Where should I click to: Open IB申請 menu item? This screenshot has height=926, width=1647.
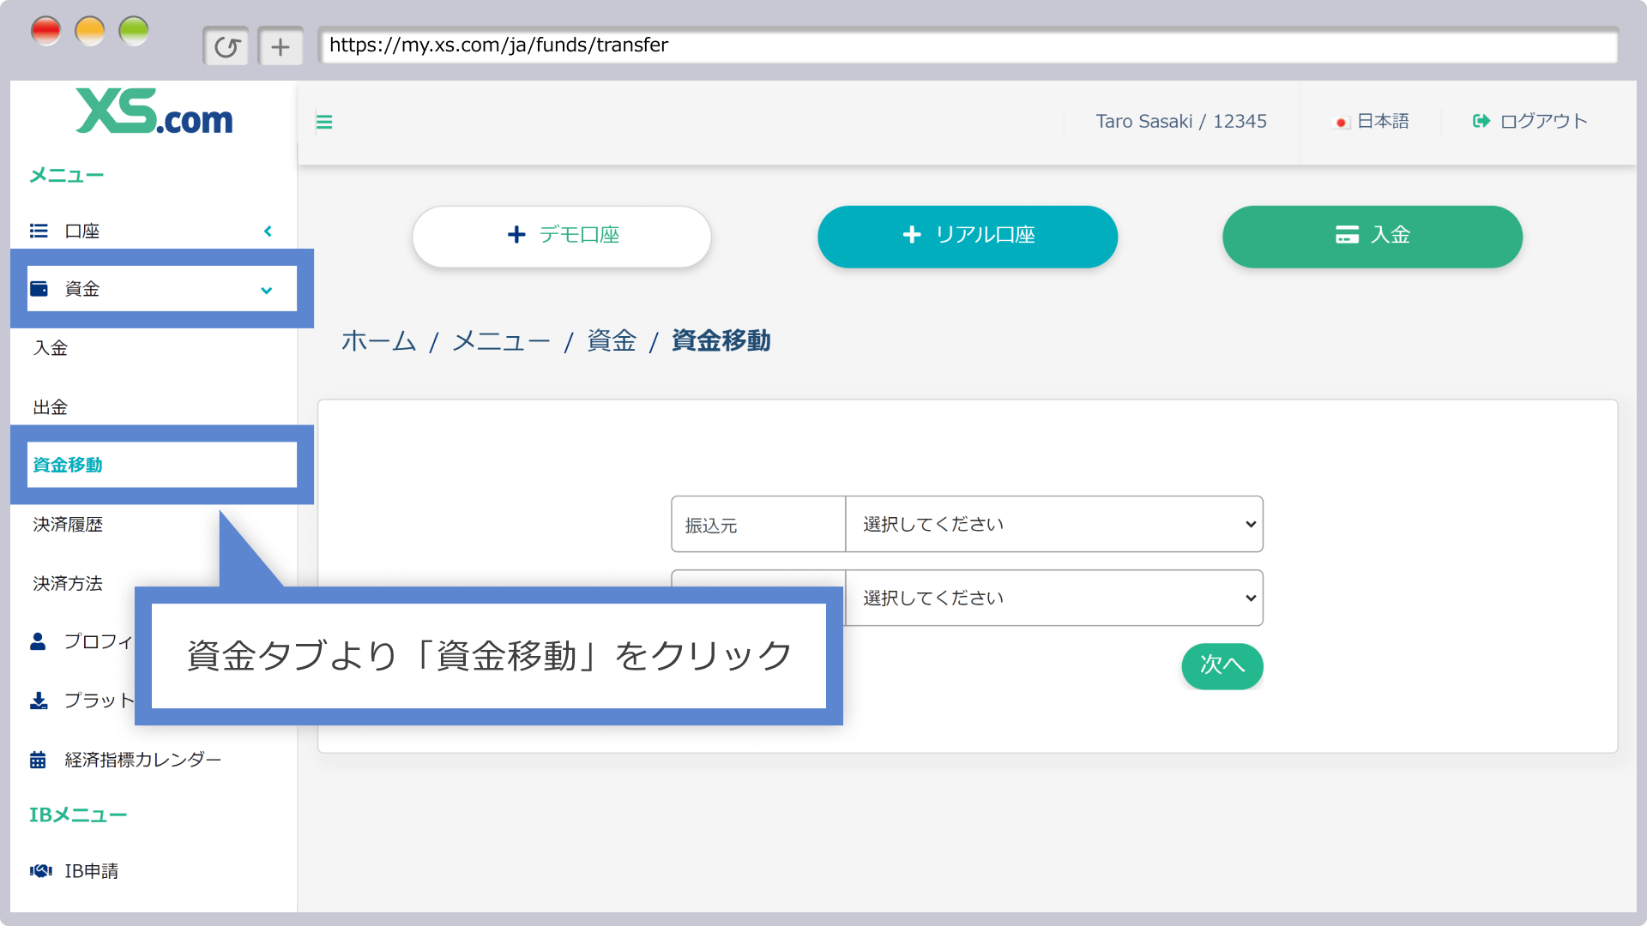[x=92, y=871]
